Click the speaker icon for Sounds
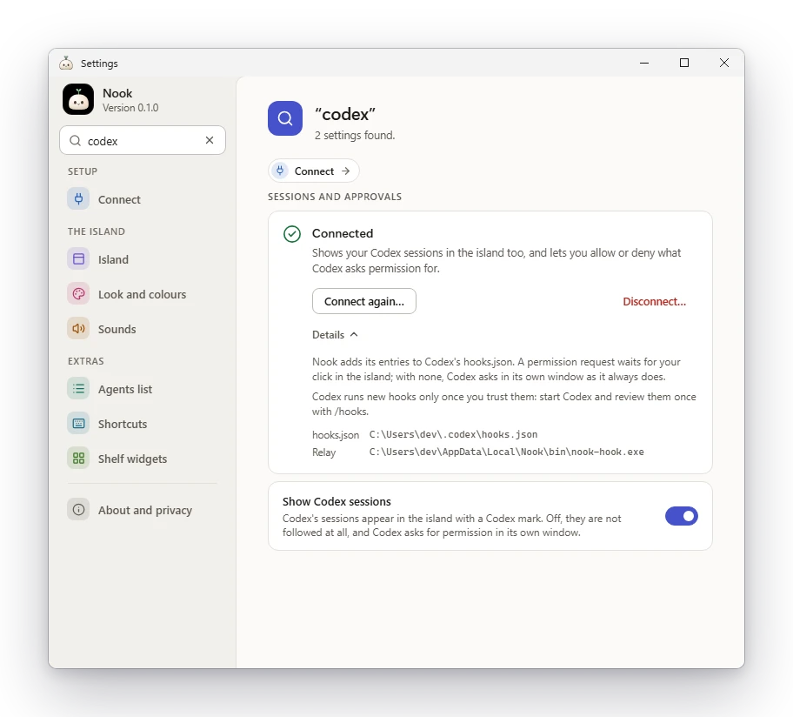 78,329
